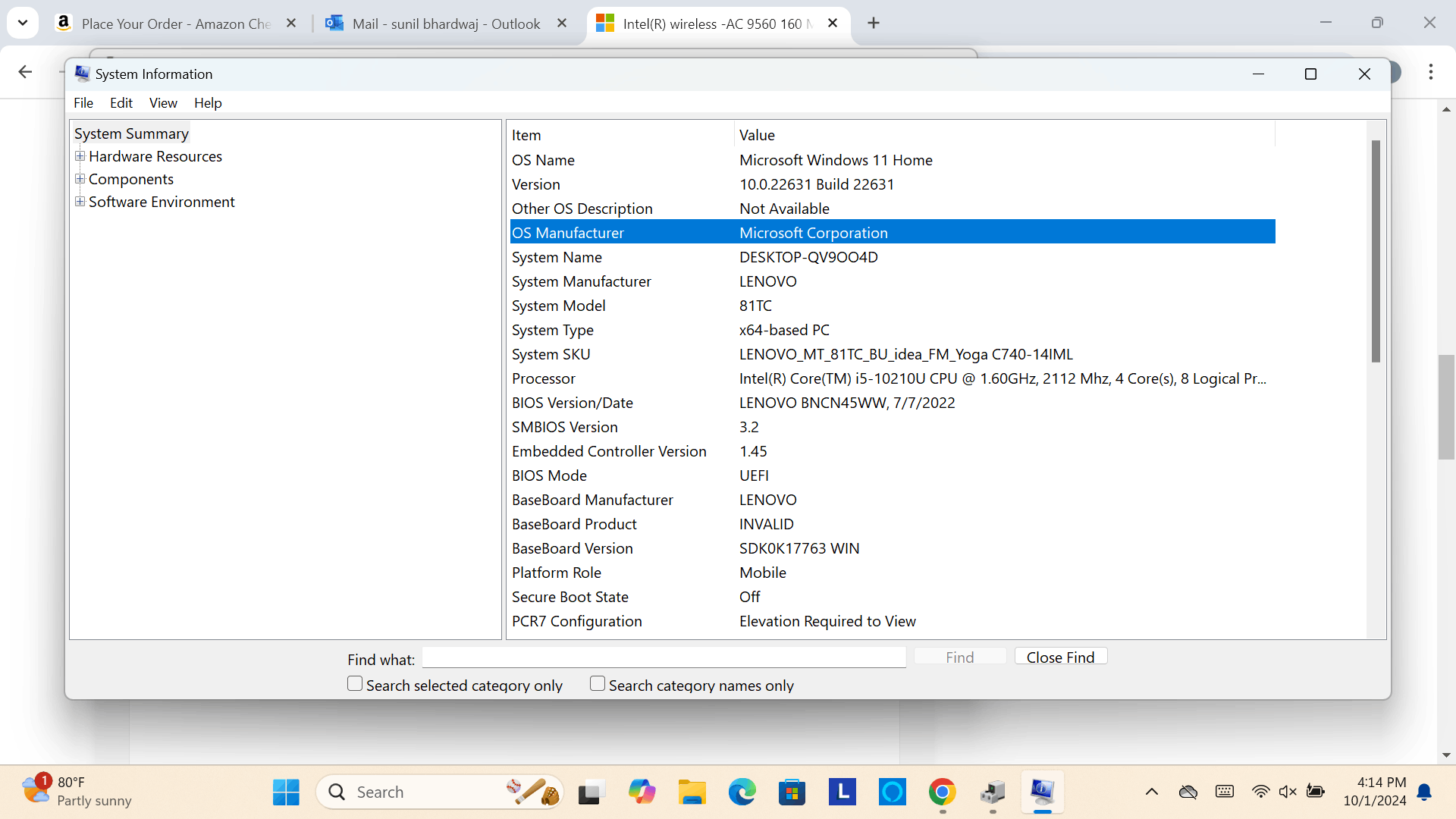Open the Help menu

207,103
